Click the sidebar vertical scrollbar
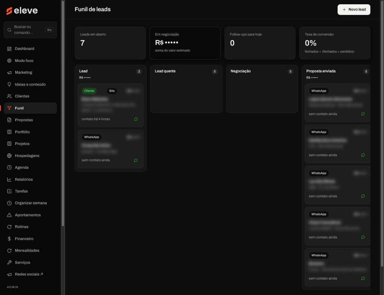Image resolution: width=384 pixels, height=295 pixels. [x=63, y=113]
